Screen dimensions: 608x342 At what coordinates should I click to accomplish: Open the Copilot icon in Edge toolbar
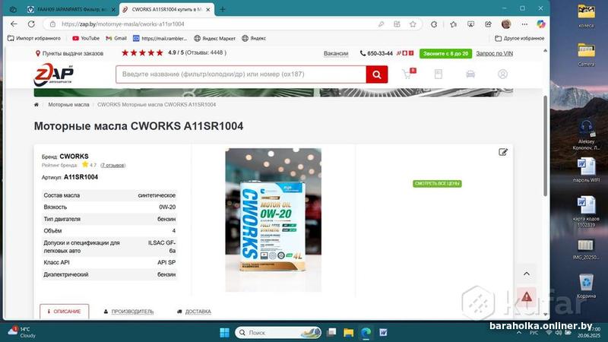[541, 24]
